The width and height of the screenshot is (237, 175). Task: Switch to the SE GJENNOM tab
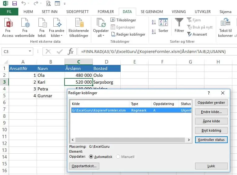[x=152, y=12]
